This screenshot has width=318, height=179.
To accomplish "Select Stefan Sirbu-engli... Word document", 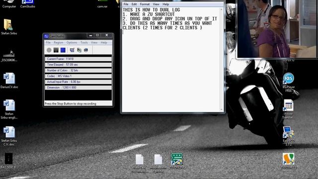I will (x=9, y=109).
